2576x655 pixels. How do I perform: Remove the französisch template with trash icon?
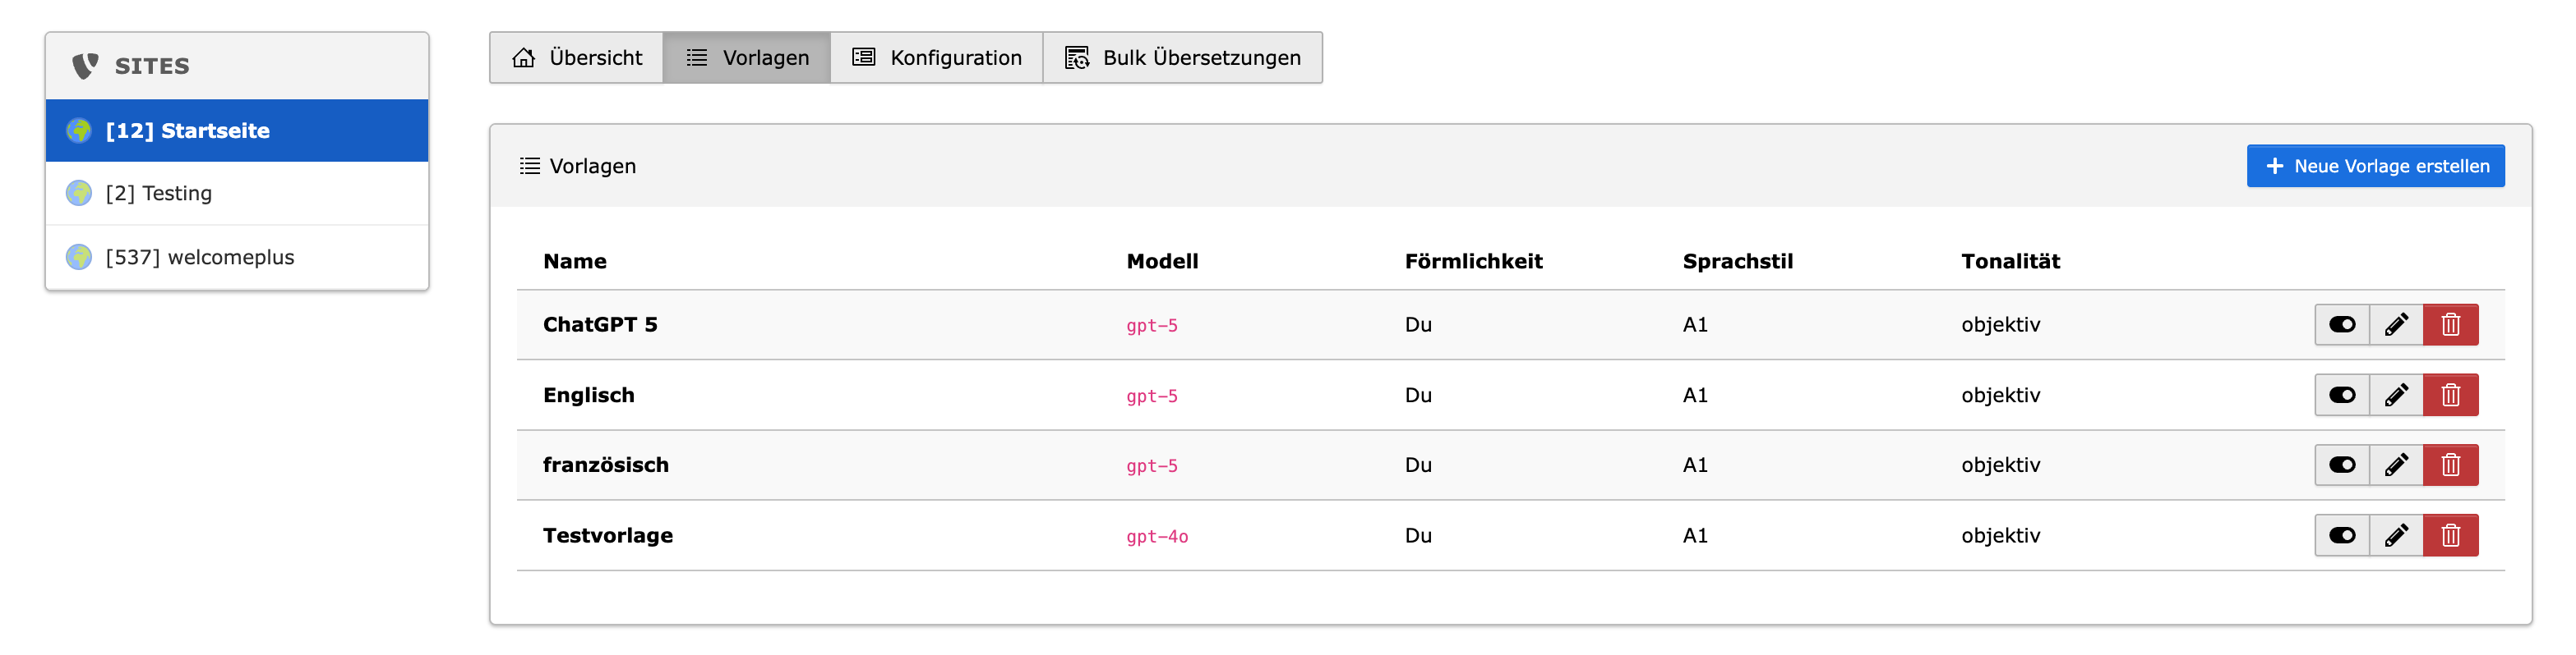pos(2450,465)
